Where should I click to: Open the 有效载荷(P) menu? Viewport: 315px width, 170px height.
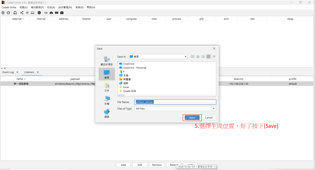37,7
